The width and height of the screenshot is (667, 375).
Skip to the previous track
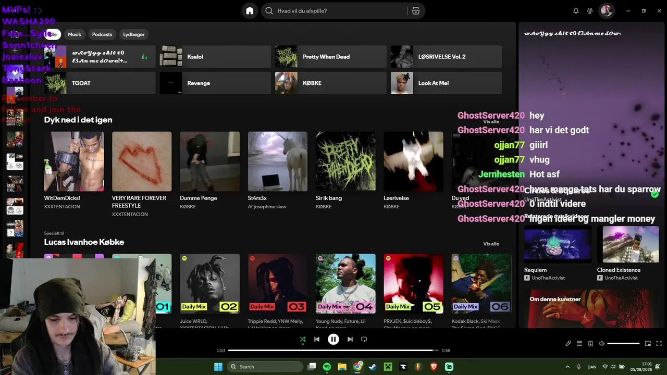point(317,339)
